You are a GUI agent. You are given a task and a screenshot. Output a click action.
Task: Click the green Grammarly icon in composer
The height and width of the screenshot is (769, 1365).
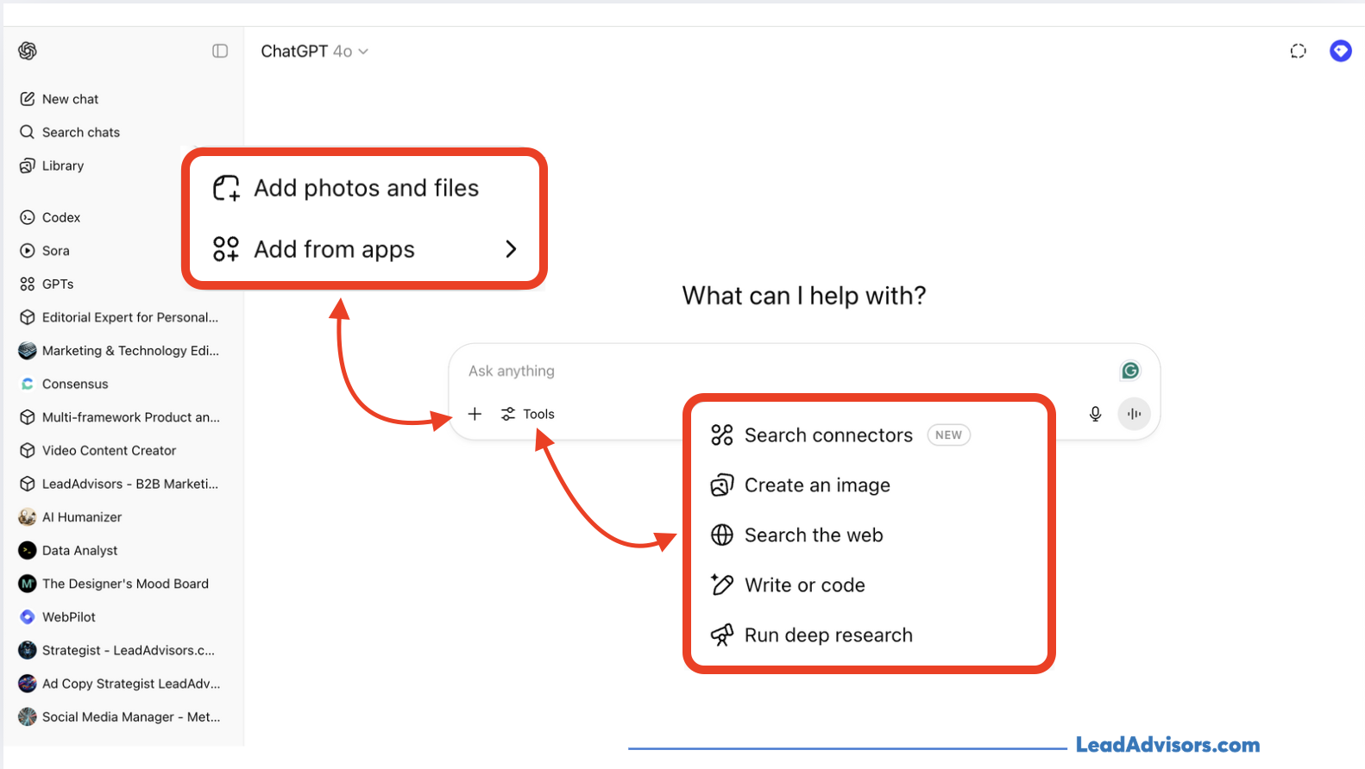pos(1130,371)
